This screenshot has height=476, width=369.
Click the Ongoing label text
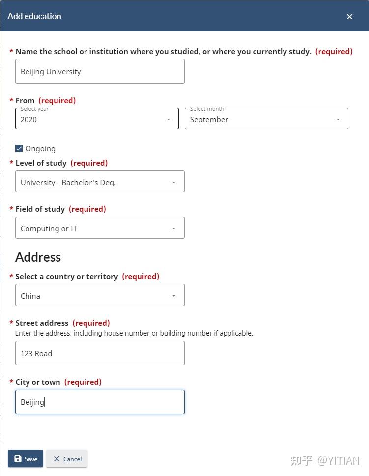[40, 149]
